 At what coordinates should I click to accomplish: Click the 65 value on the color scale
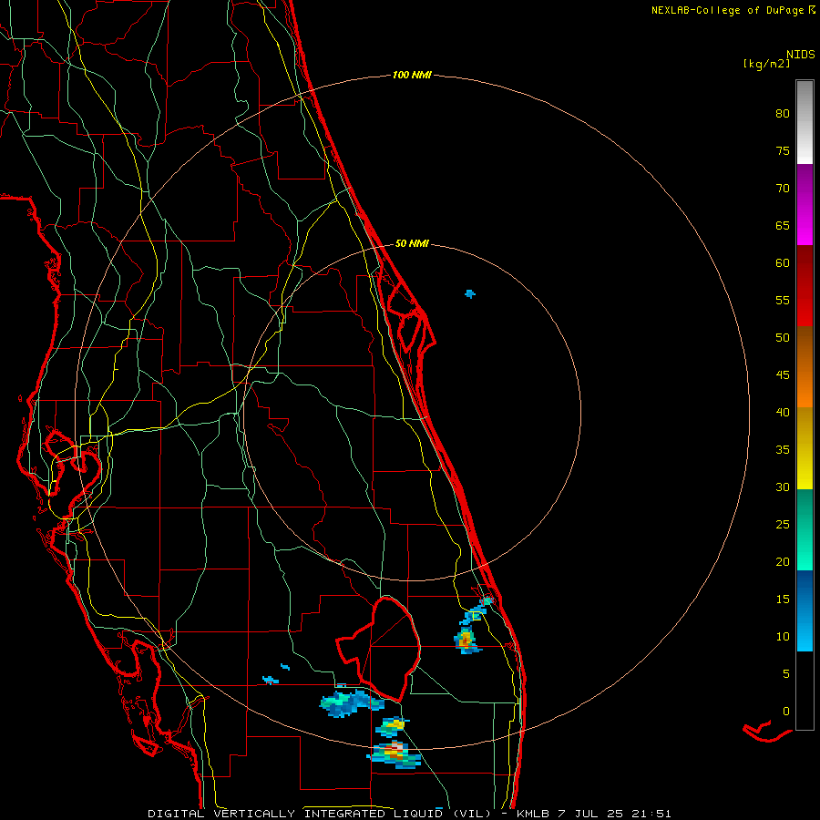click(783, 225)
